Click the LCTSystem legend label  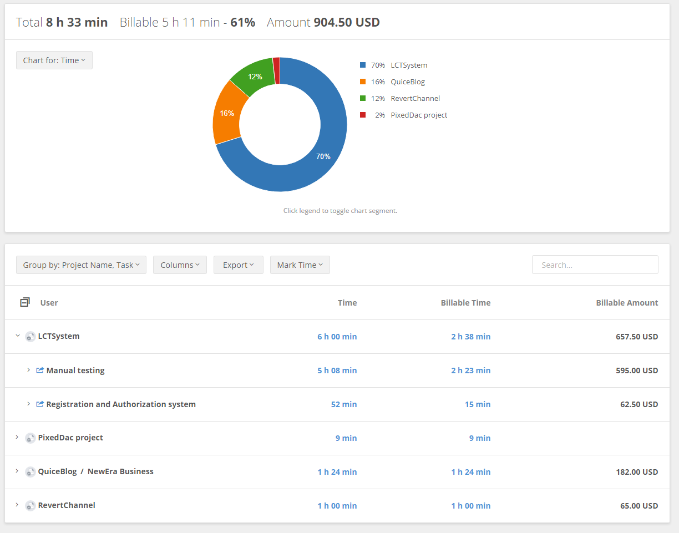pyautogui.click(x=409, y=65)
